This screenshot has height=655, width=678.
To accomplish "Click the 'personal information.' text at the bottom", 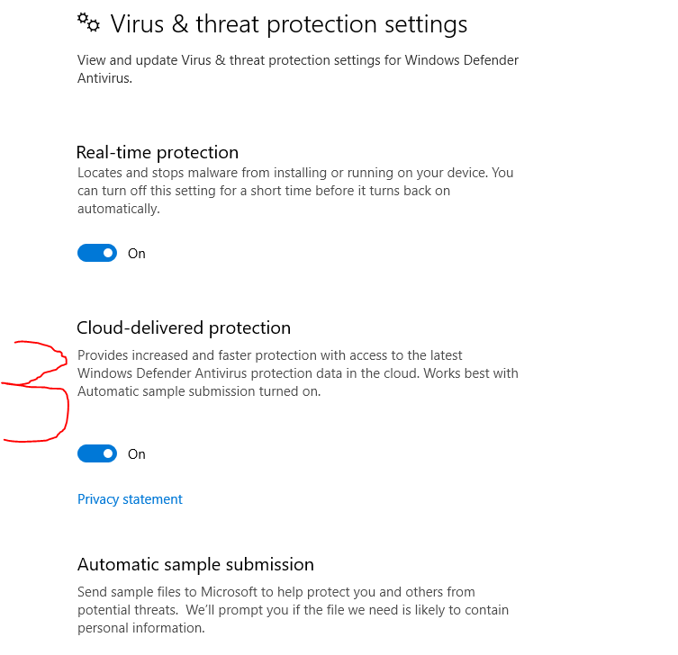I will coord(141,628).
